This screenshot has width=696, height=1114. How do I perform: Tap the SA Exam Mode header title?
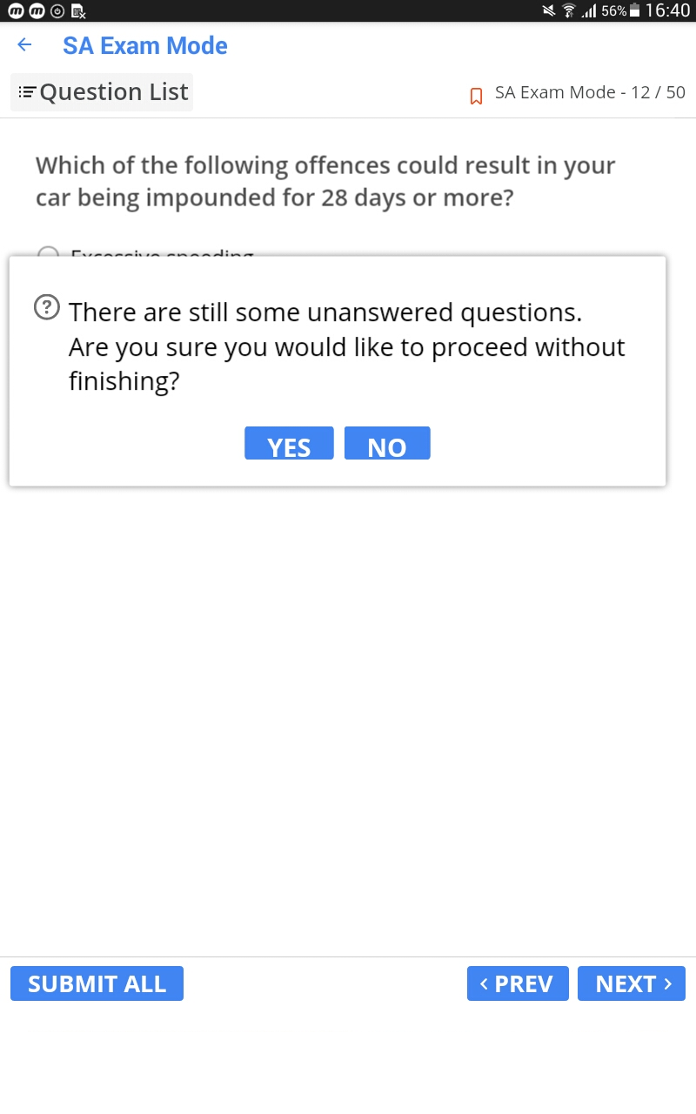(145, 45)
